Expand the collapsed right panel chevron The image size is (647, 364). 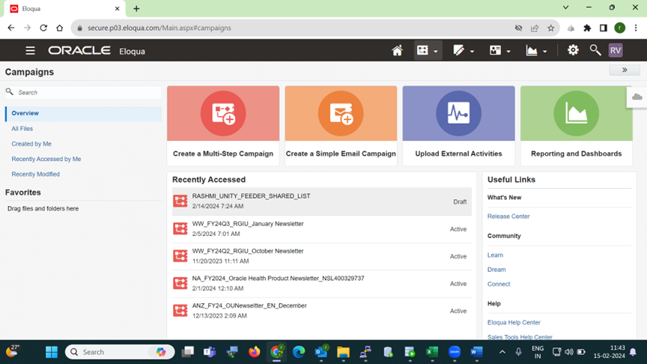click(625, 70)
